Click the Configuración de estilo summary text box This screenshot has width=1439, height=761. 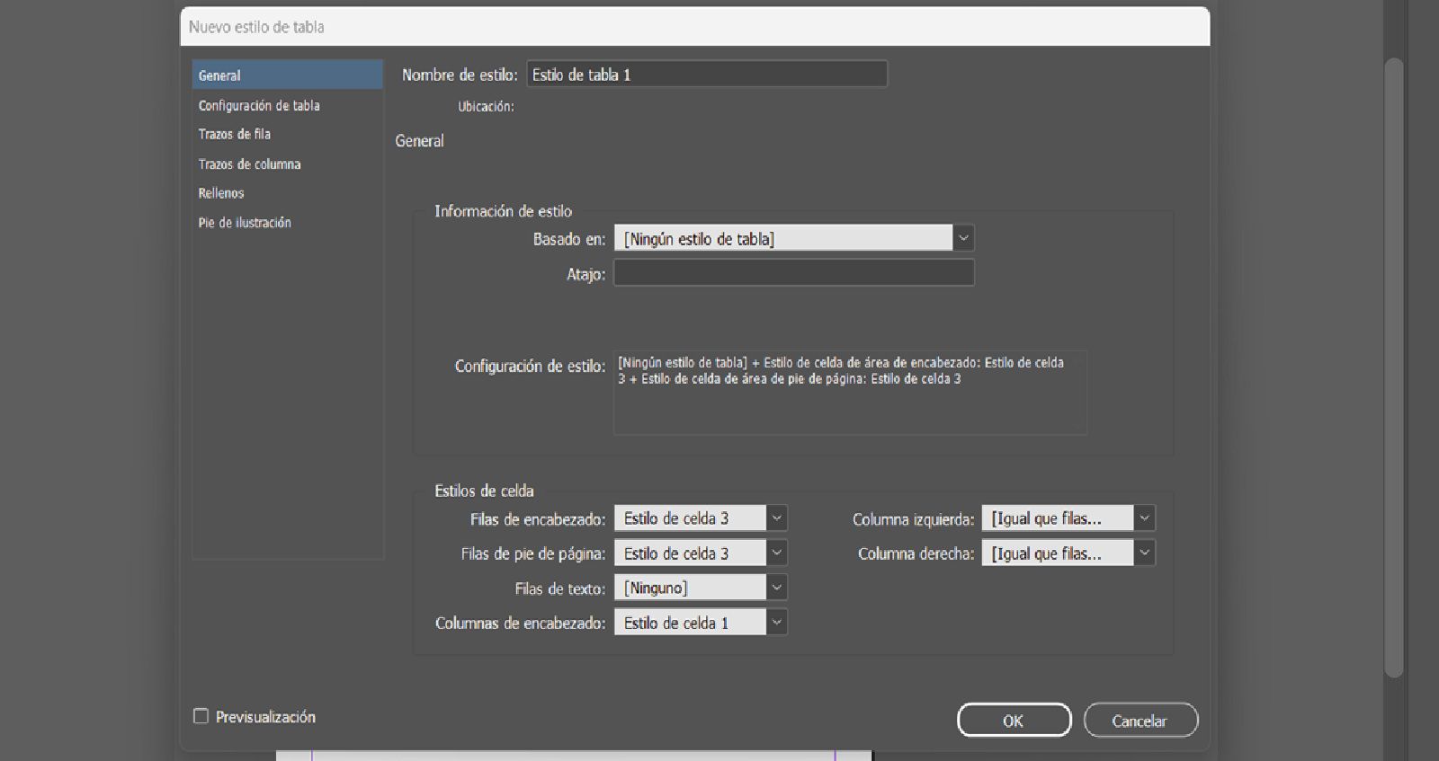point(850,393)
